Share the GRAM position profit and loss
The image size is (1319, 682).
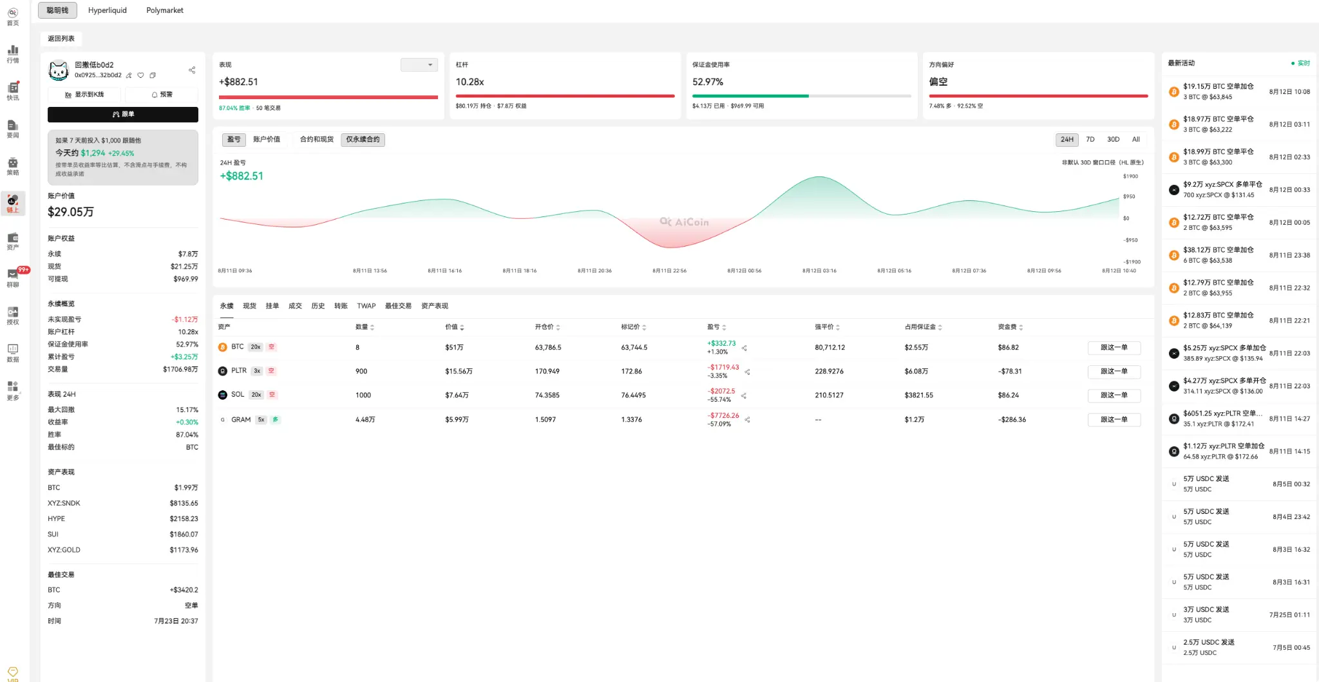click(747, 420)
